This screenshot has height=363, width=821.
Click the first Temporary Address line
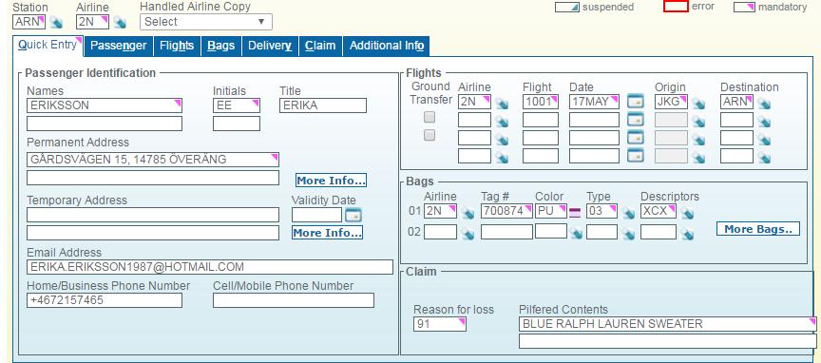(153, 215)
